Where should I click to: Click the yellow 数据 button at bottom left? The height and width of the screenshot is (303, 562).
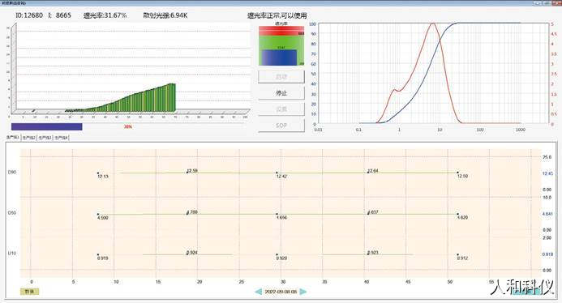[x=29, y=292]
